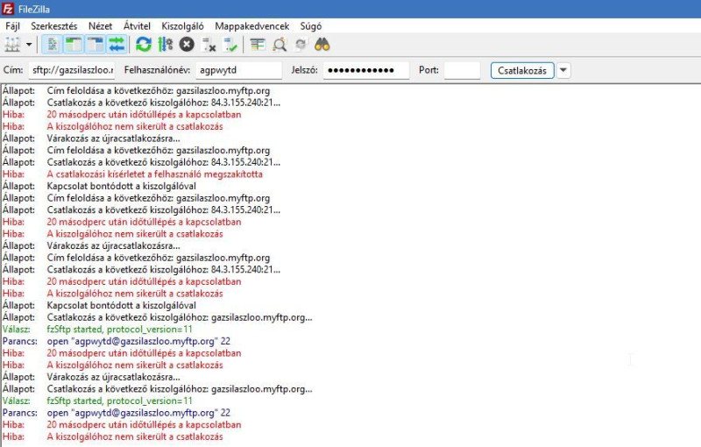Open the Nézet menu
This screenshot has width=701, height=447.
click(x=100, y=26)
